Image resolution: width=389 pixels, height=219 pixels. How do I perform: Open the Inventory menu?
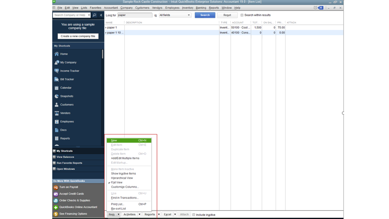(x=188, y=8)
